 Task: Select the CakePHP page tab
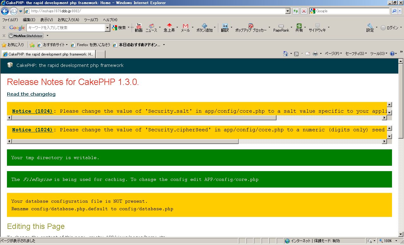pyautogui.click(x=48, y=54)
